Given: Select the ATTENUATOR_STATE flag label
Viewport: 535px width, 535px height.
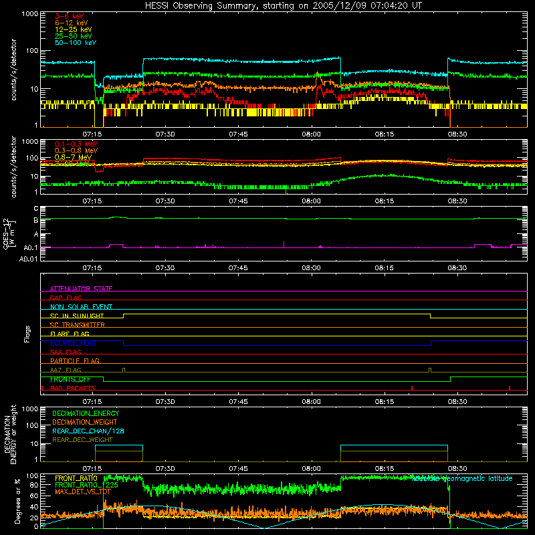Looking at the screenshot, I should click(81, 289).
